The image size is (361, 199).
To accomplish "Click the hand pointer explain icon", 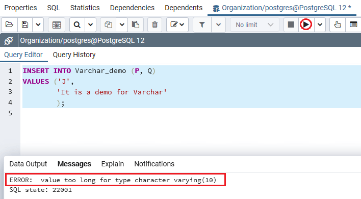I will (x=338, y=24).
